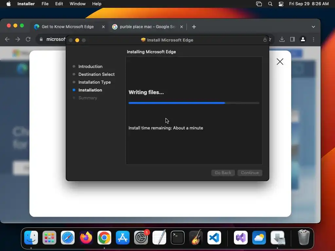The width and height of the screenshot is (335, 251).
Task: Open the App Store dock icon
Action: tap(123, 238)
